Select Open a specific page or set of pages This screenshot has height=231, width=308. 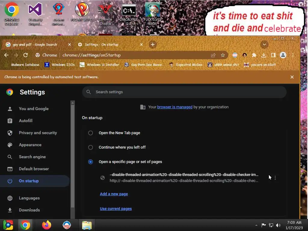[90, 162]
